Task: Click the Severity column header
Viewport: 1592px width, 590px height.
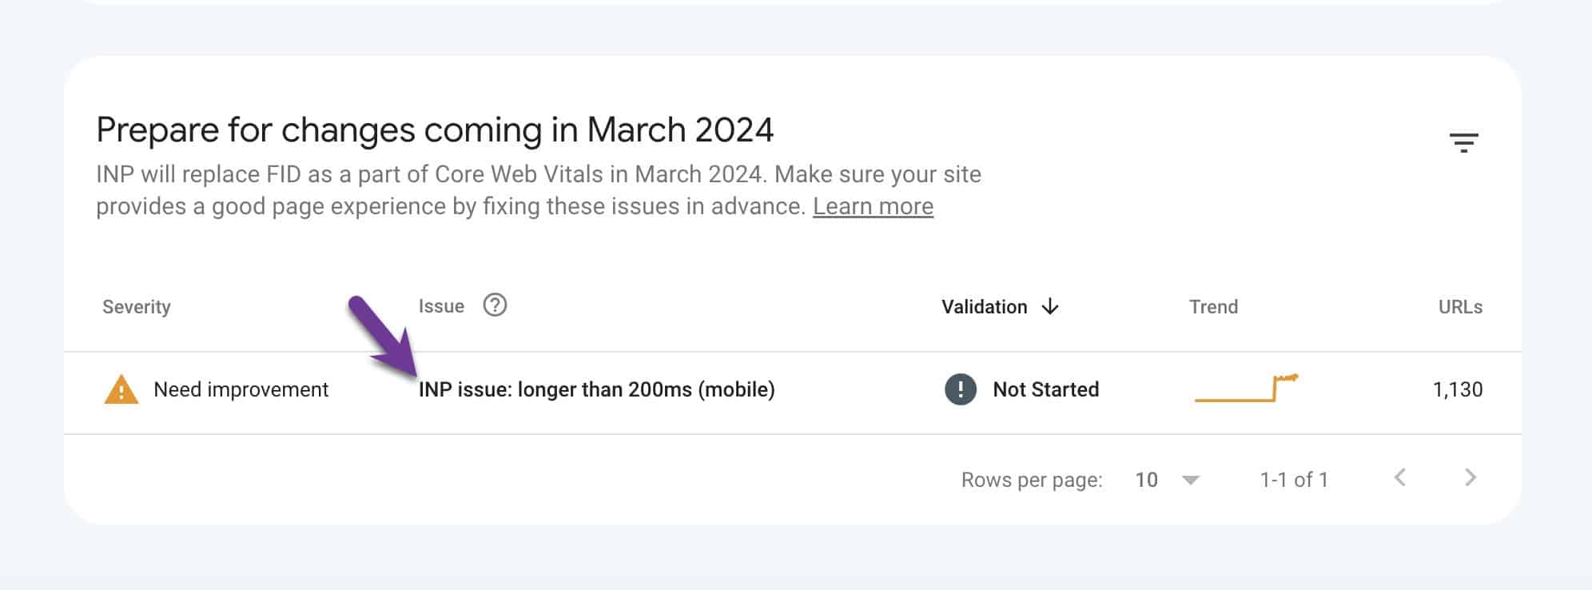Action: tap(137, 307)
